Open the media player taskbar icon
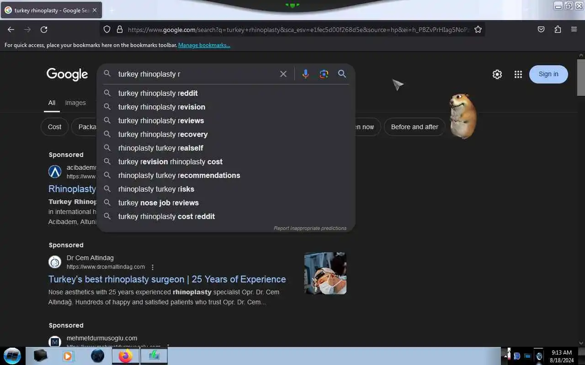This screenshot has height=365, width=585. click(68, 356)
